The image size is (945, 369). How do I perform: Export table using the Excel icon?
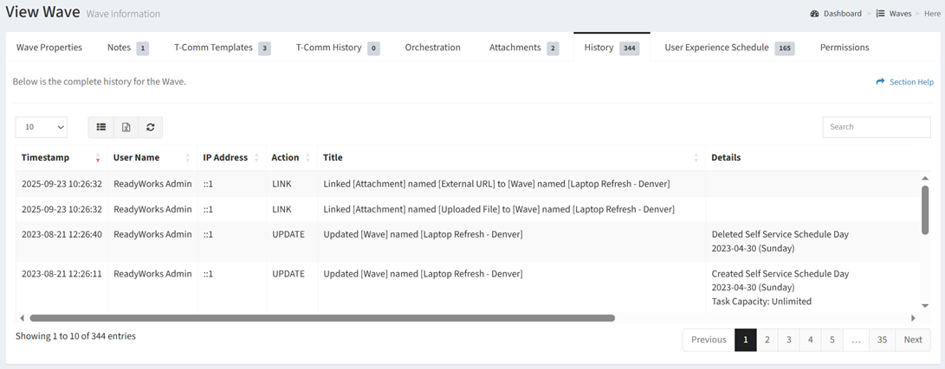tap(126, 127)
